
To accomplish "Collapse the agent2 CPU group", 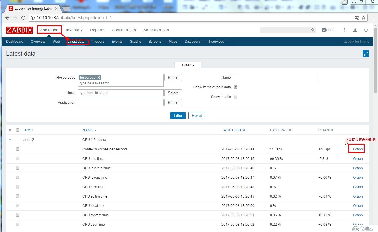I will 10,140.
